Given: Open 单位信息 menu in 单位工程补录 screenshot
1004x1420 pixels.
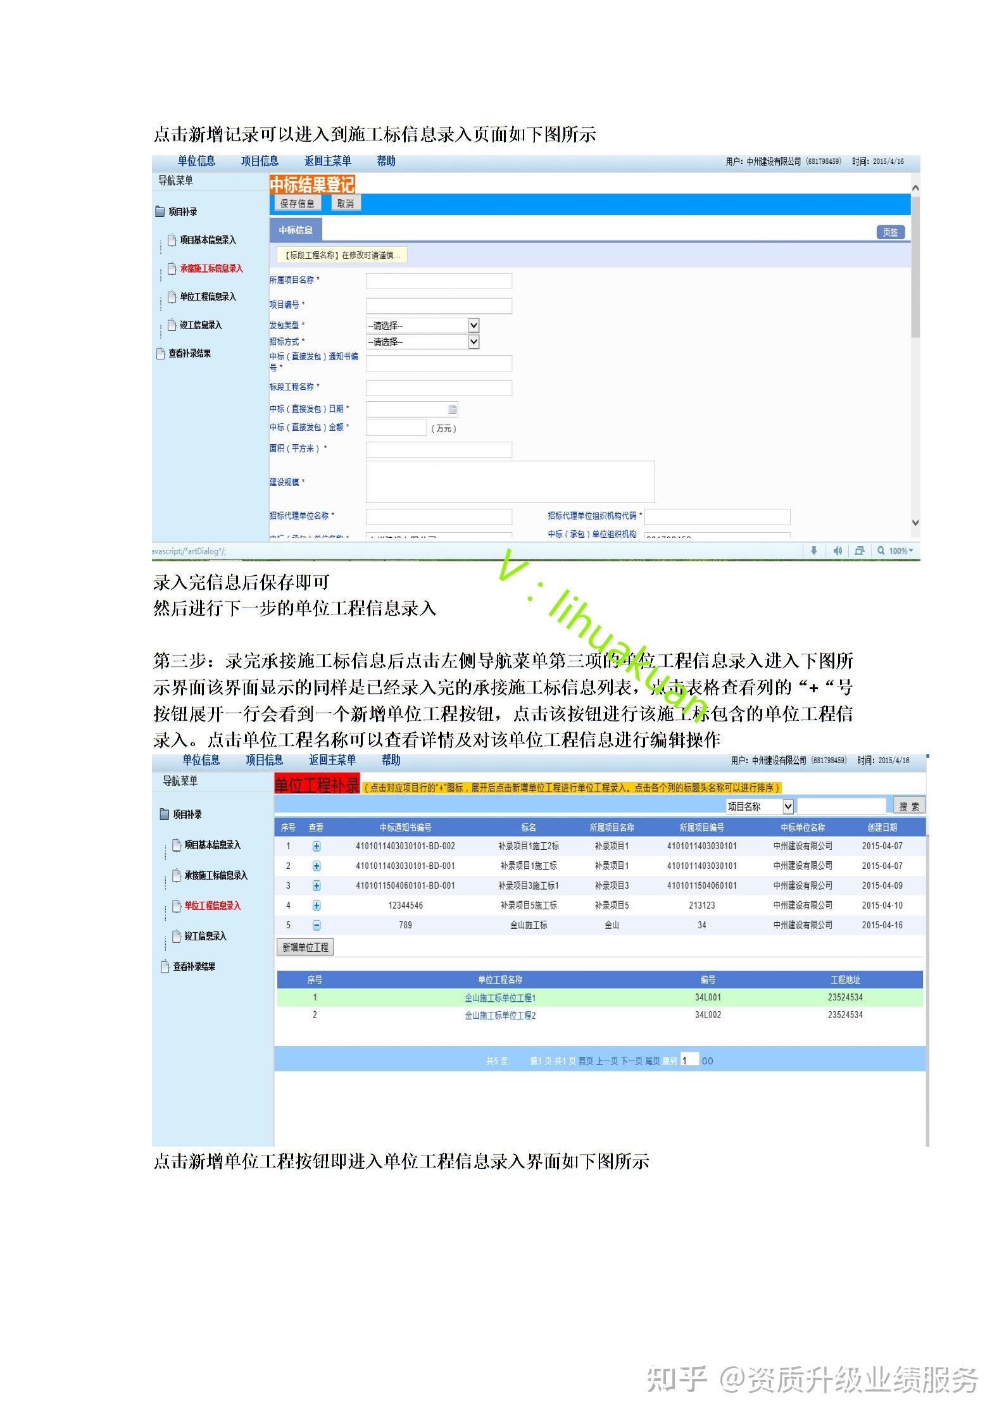Looking at the screenshot, I should [x=201, y=760].
